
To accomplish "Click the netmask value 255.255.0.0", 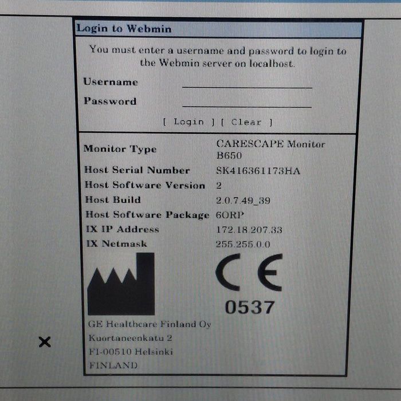I will 243,244.
